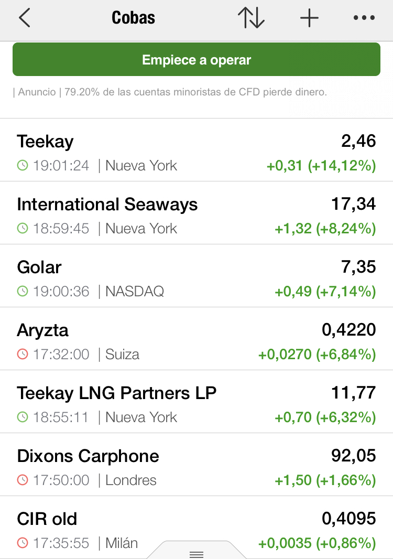Tap Dixons Carphone's +1,50 (+1,66%) change

click(x=325, y=480)
